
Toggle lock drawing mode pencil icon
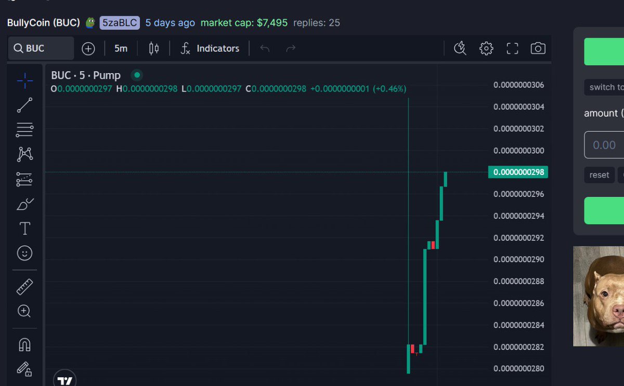24,369
